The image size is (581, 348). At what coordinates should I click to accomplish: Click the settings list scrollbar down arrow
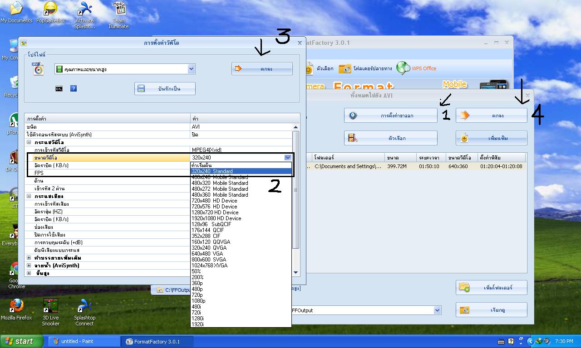click(x=296, y=272)
